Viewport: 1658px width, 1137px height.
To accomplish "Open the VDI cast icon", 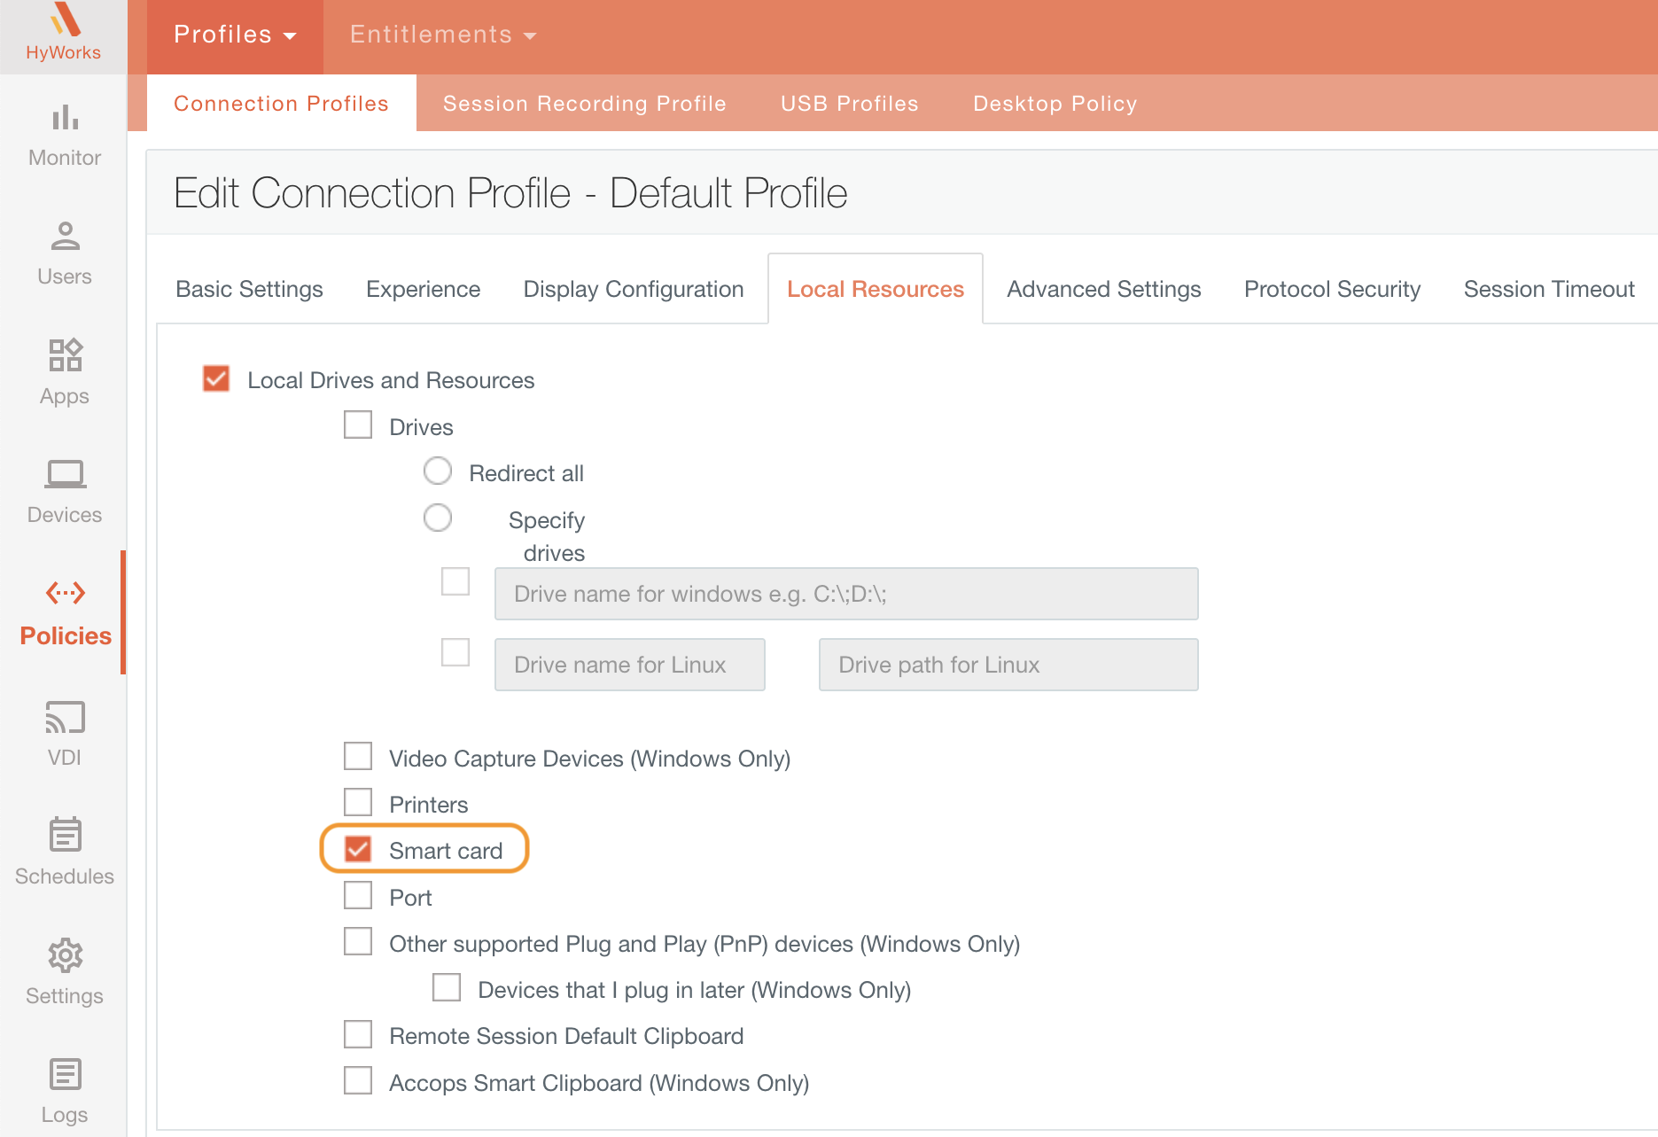I will click(x=65, y=717).
